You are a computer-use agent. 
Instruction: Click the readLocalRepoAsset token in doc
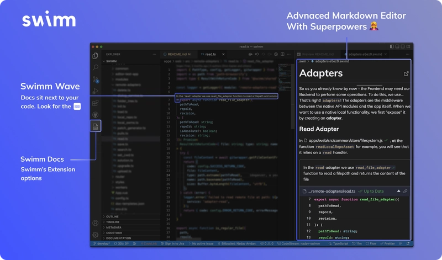335,146
